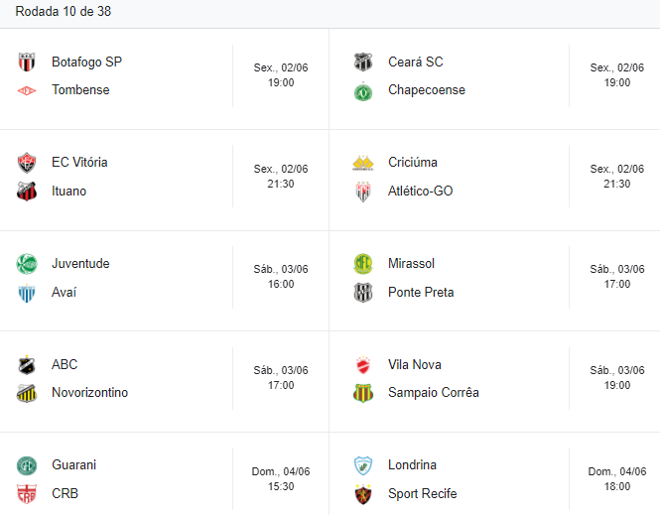660x515 pixels.
Task: Select the Novorizontino team name
Action: tap(89, 392)
